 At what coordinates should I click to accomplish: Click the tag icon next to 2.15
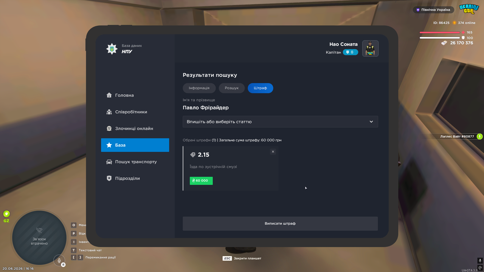[193, 155]
